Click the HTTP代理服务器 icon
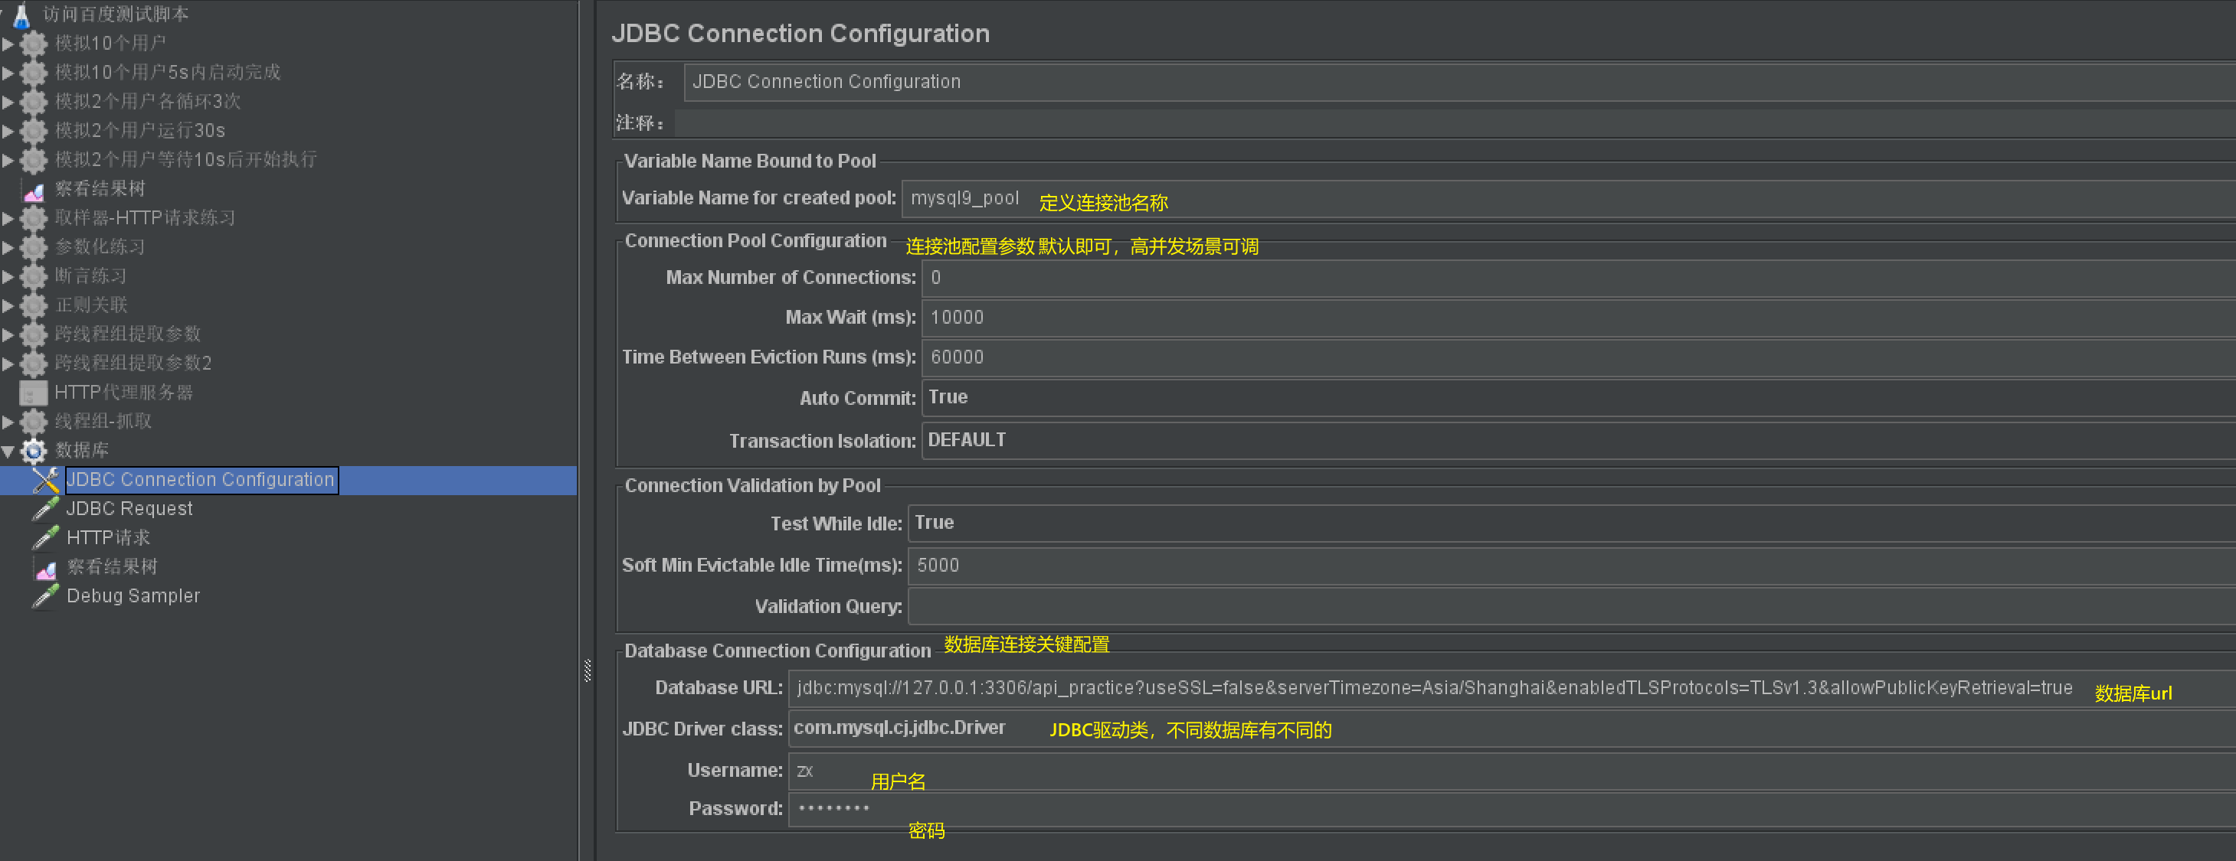This screenshot has height=861, width=2236. [x=33, y=393]
